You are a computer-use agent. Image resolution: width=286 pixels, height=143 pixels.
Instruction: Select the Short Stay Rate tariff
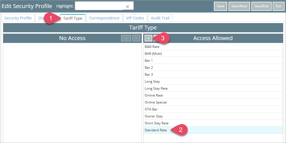pos(213,123)
